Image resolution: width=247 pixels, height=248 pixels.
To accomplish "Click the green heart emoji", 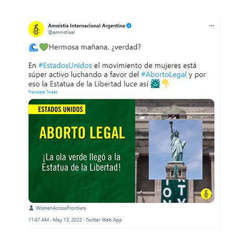I will [x=43, y=47].
